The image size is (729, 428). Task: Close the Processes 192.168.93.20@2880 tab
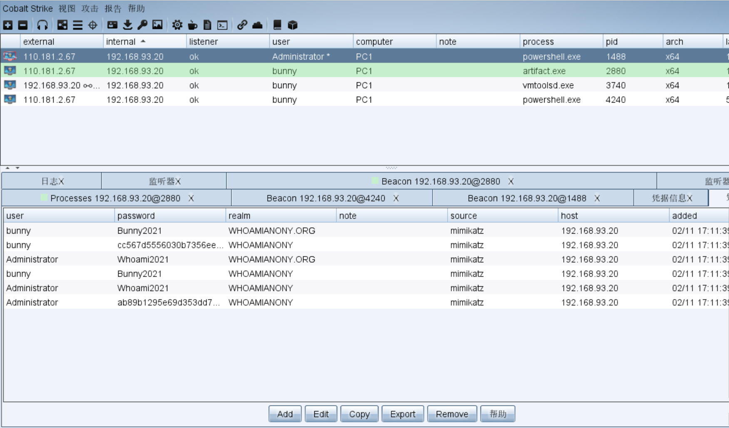pyautogui.click(x=191, y=198)
